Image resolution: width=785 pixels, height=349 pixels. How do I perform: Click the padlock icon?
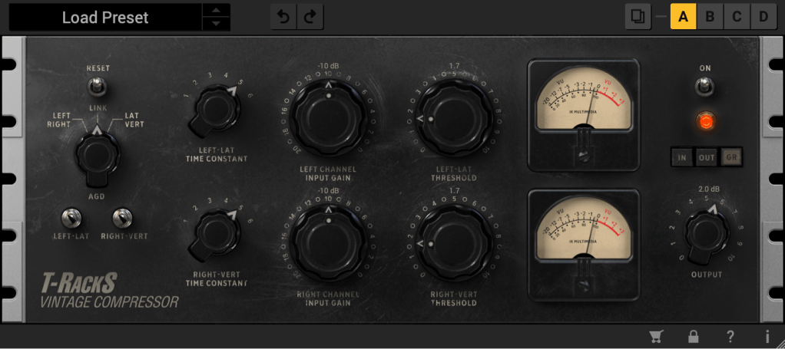pyautogui.click(x=694, y=336)
